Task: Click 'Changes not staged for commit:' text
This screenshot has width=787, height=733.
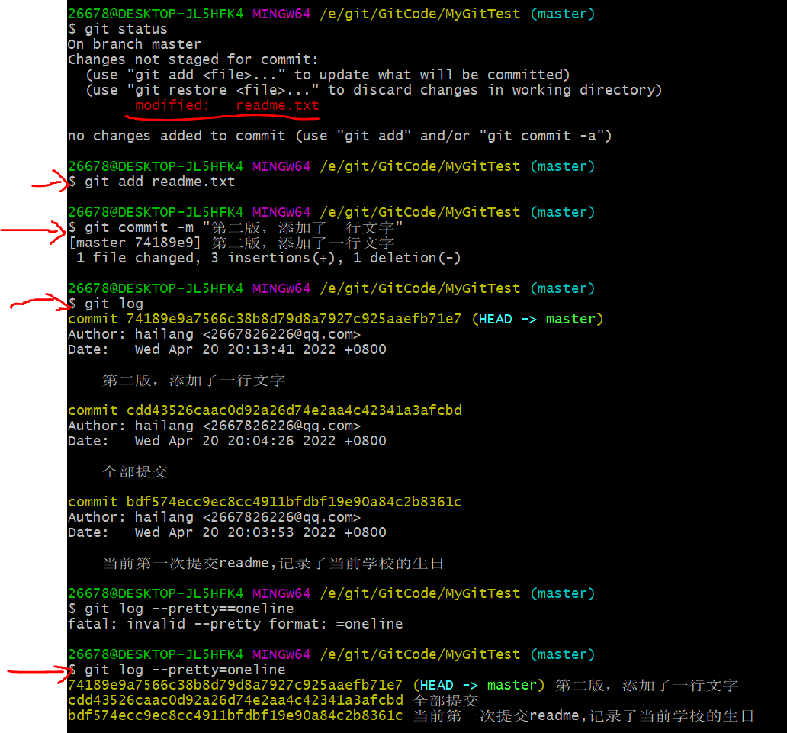Action: (193, 59)
